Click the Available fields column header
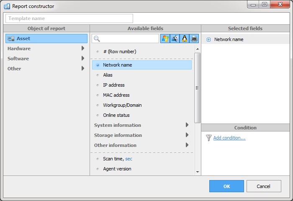293x201 pixels. point(145,28)
